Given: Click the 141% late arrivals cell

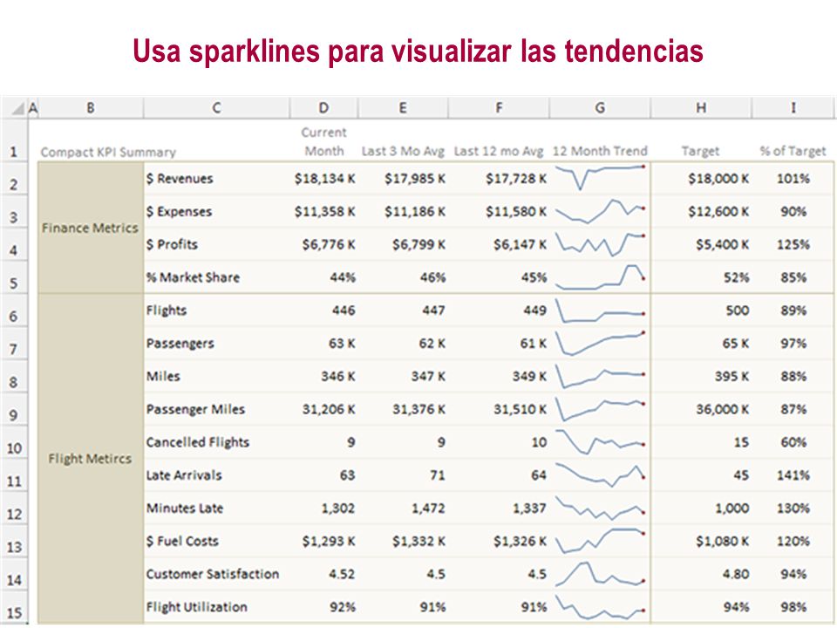Looking at the screenshot, I should pyautogui.click(x=793, y=475).
